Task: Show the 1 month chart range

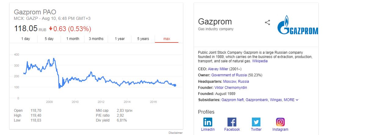Action: (x=73, y=39)
